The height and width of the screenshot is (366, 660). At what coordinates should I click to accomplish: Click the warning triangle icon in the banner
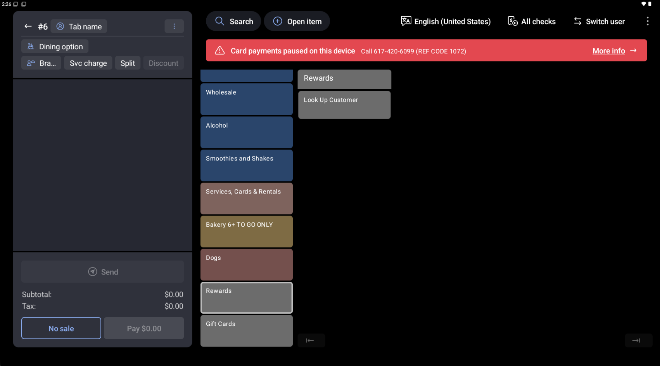pos(220,51)
